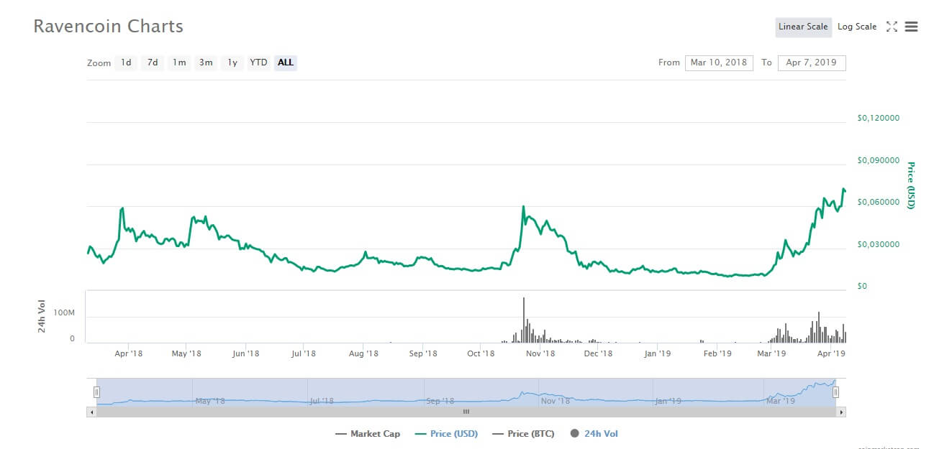Click the navigator right range handle
This screenshot has width=952, height=449.
pyautogui.click(x=835, y=392)
